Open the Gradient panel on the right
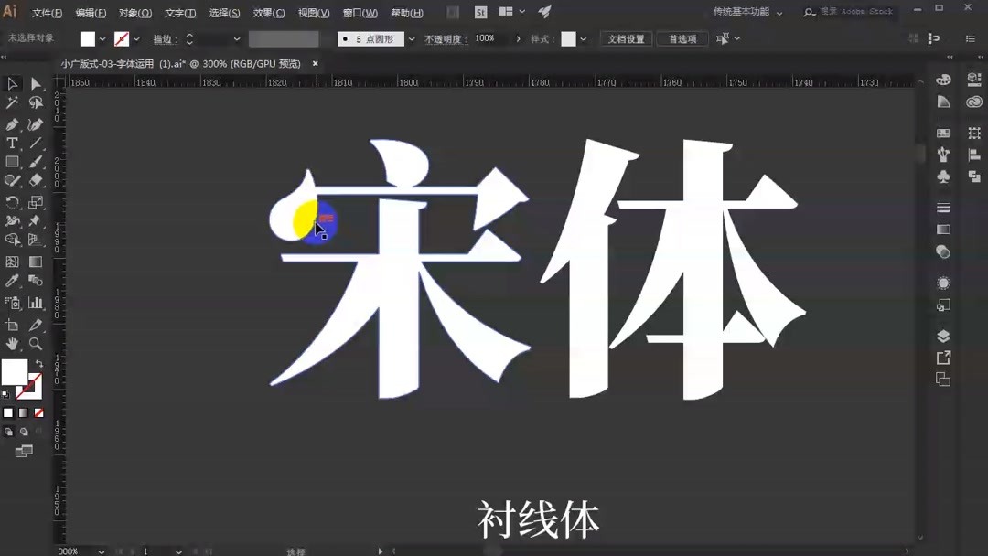Viewport: 988px width, 556px height. pyautogui.click(x=943, y=227)
